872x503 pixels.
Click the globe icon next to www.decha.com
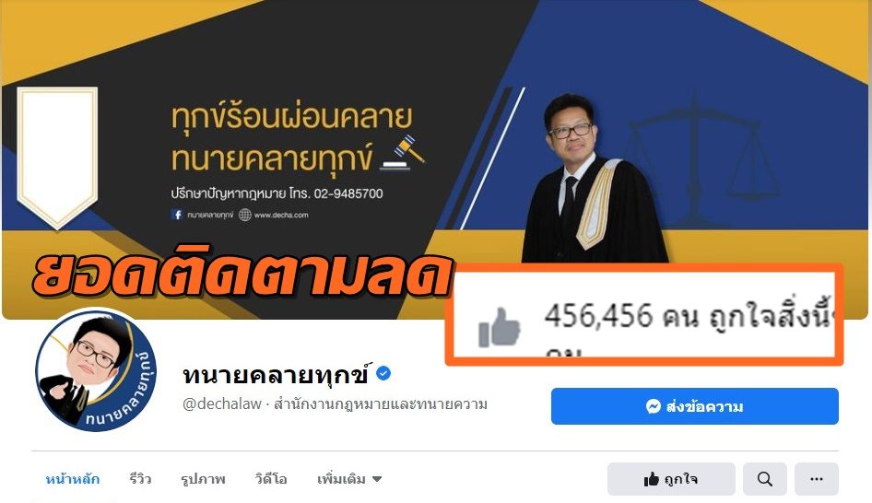244,215
